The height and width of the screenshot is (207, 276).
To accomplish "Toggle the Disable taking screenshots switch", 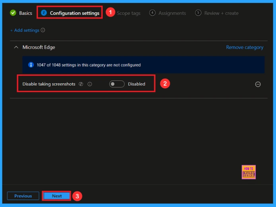I will [117, 84].
